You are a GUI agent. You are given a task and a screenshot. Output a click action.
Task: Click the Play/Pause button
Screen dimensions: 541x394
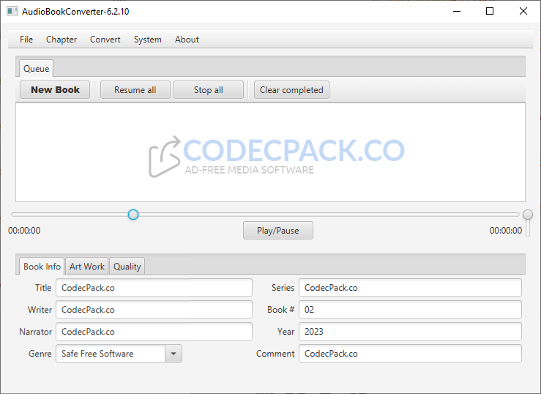pyautogui.click(x=278, y=231)
